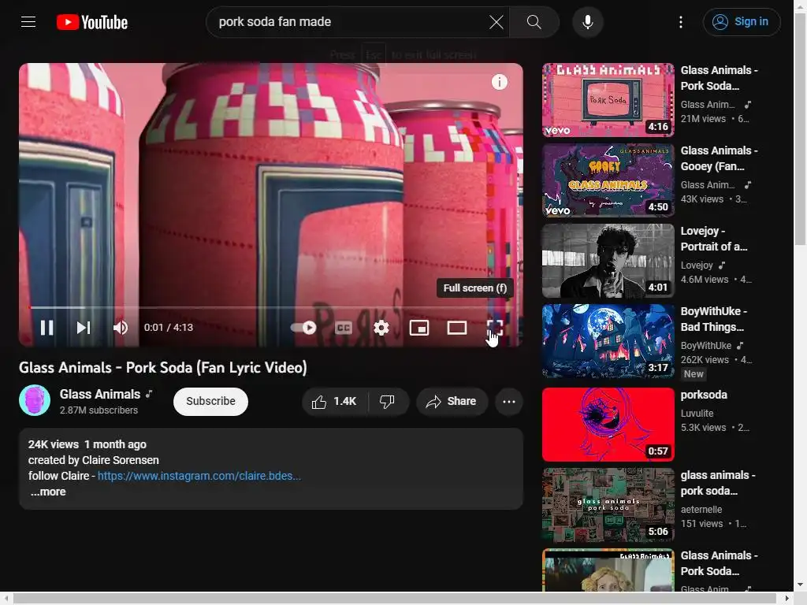Go to YouTube home via logo
The height and width of the screenshot is (605, 807).
tap(92, 22)
